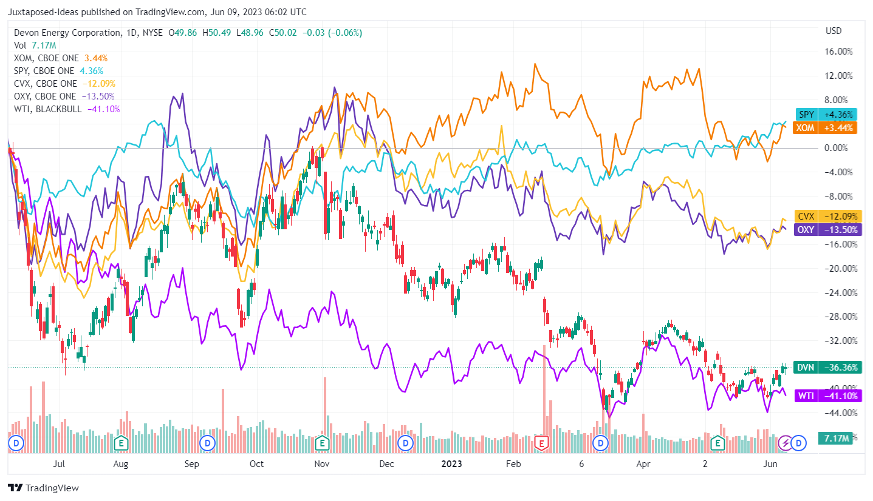Click the earnings E marker near Aug
Viewport: 873px width, 501px height.
pyautogui.click(x=122, y=443)
